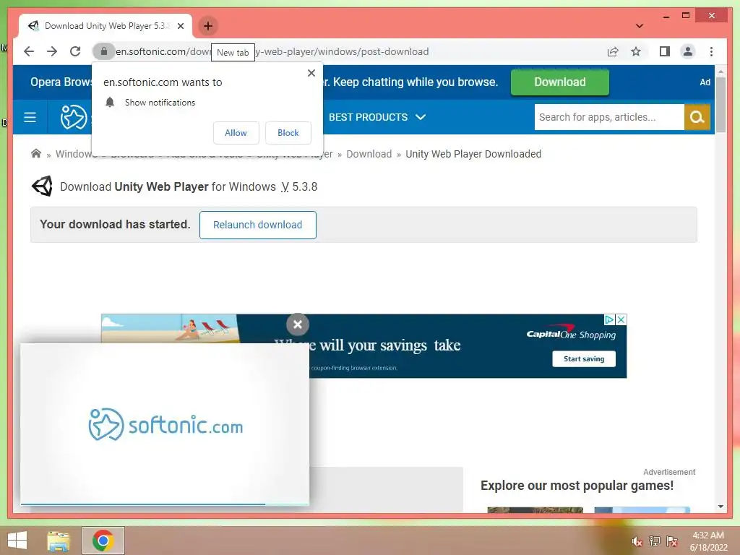The image size is (740, 555).
Task: Click Explore our most popular games heading
Action: (x=577, y=486)
